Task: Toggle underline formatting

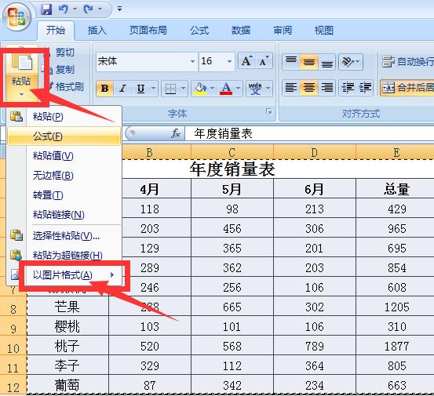Action: tap(140, 89)
